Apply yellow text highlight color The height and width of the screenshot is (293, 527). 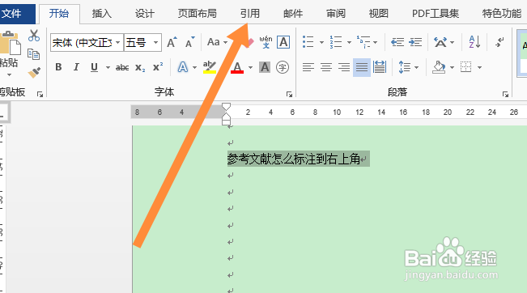210,67
